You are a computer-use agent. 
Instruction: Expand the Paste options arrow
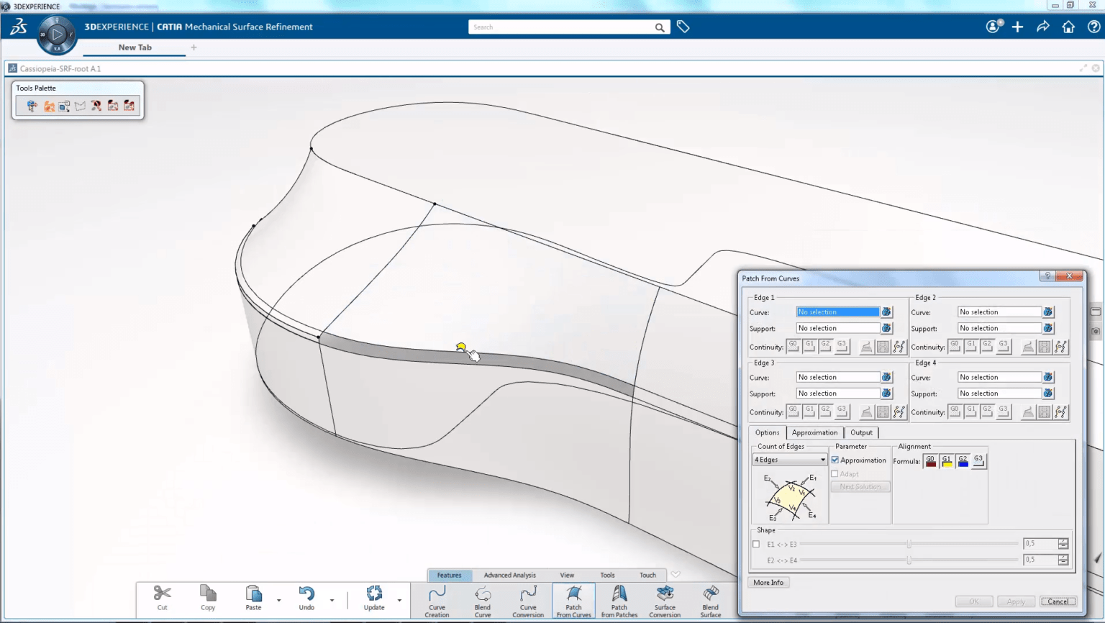pyautogui.click(x=278, y=600)
